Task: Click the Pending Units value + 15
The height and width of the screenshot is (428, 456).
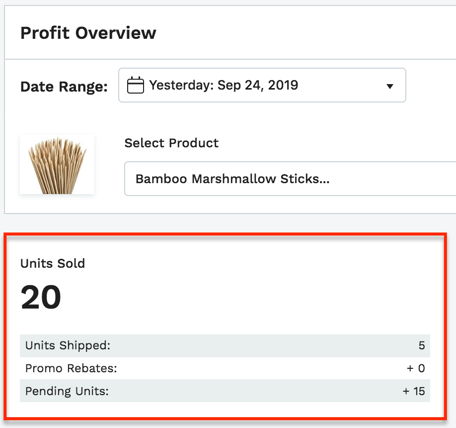Action: point(414,391)
